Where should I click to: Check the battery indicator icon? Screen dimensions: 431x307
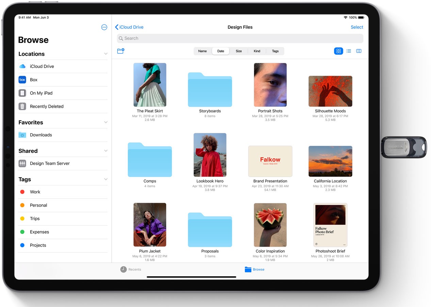(361, 17)
